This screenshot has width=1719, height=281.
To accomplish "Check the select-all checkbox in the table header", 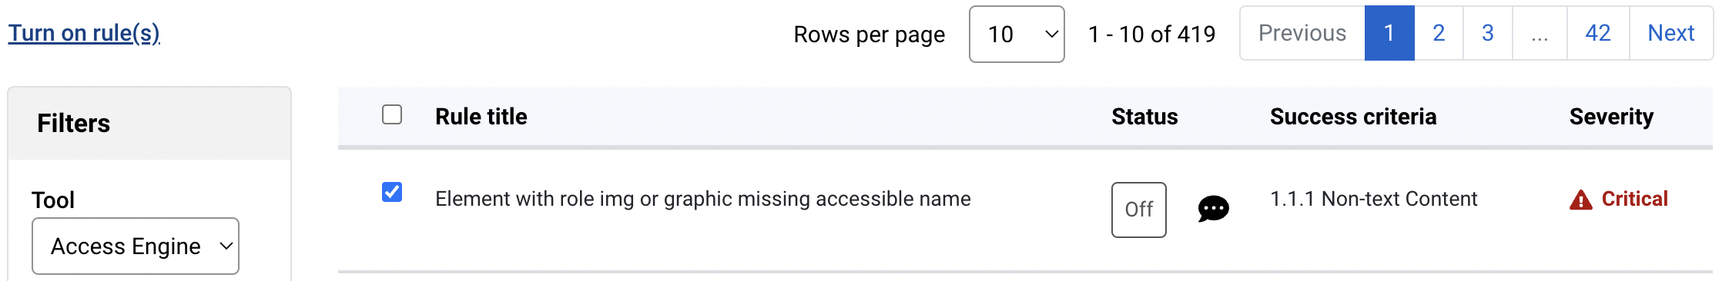I will click(x=392, y=115).
